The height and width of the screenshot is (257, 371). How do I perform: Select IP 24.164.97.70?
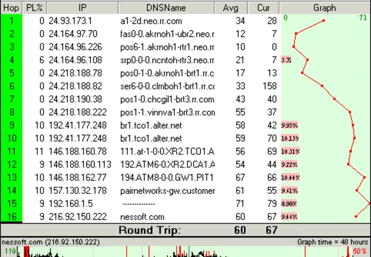click(x=73, y=34)
